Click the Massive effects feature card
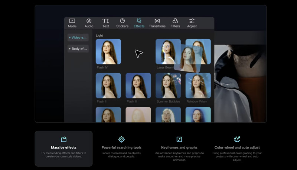This screenshot has height=170, width=297. click(x=63, y=148)
